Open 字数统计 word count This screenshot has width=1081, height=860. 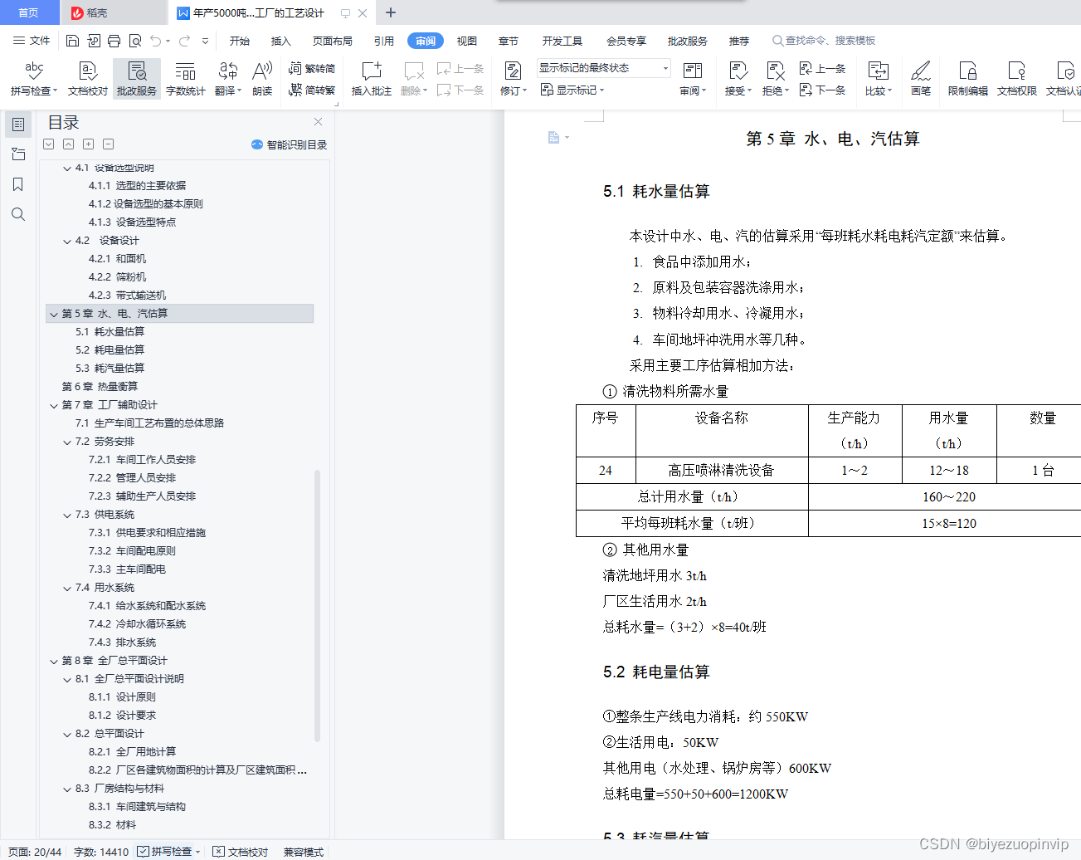tap(185, 79)
